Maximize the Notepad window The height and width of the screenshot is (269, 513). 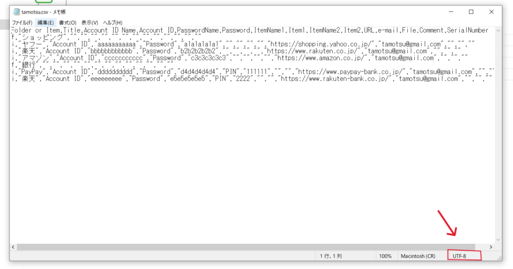[471, 12]
